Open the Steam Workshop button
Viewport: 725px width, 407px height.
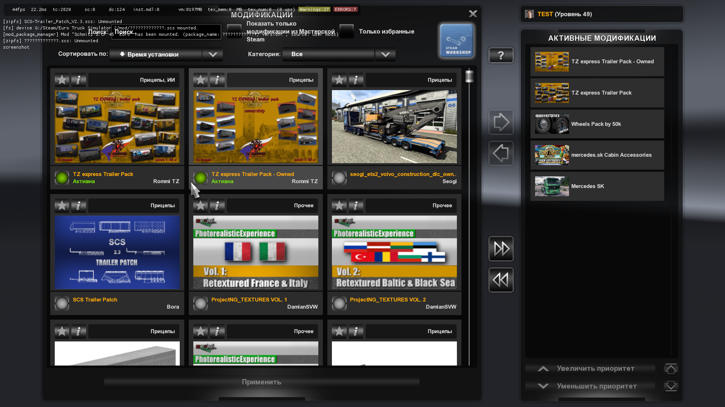click(x=457, y=41)
